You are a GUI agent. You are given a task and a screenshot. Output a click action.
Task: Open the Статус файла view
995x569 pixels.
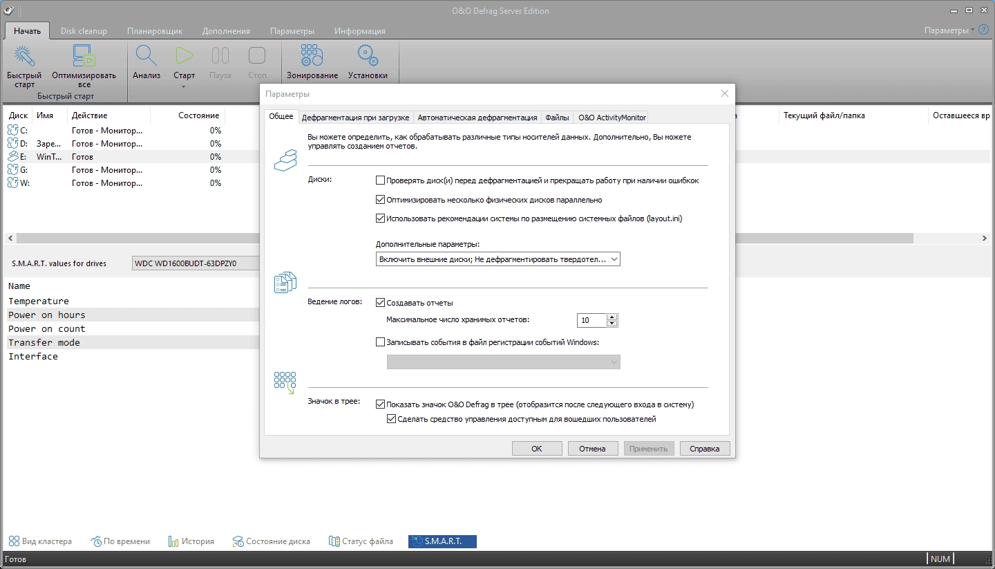361,541
